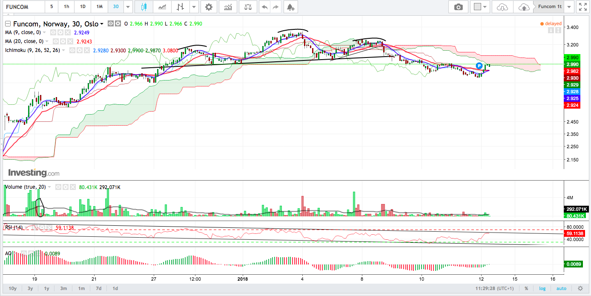Select the 1h interval tab

coord(66,7)
